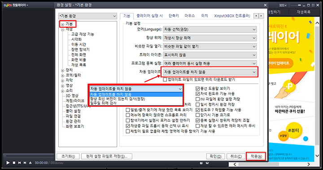Expand the 기본 tree node
Image resolution: width=323 pixels, height=170 pixels.
click(x=63, y=25)
